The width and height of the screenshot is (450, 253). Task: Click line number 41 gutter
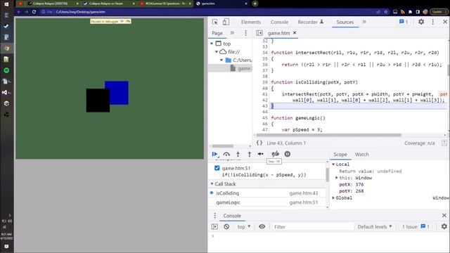(264, 94)
